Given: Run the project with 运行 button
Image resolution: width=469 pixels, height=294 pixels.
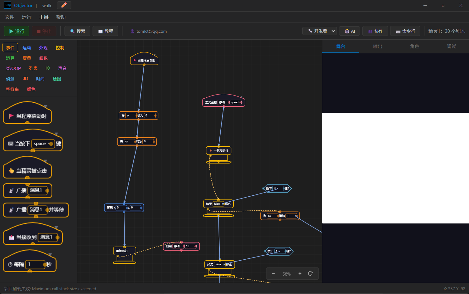Looking at the screenshot, I should tap(17, 31).
